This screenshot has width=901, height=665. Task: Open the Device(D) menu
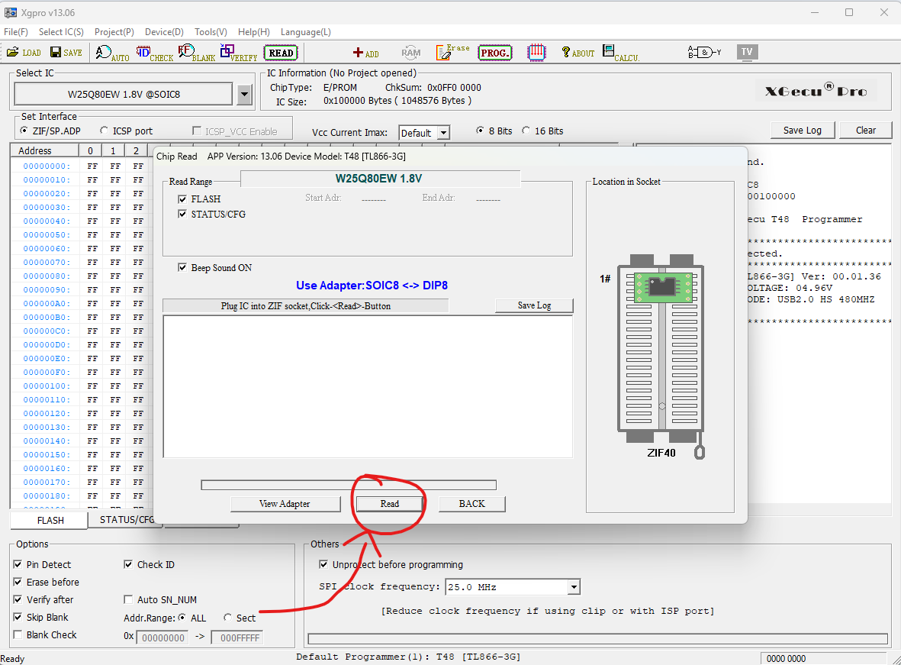coord(164,32)
